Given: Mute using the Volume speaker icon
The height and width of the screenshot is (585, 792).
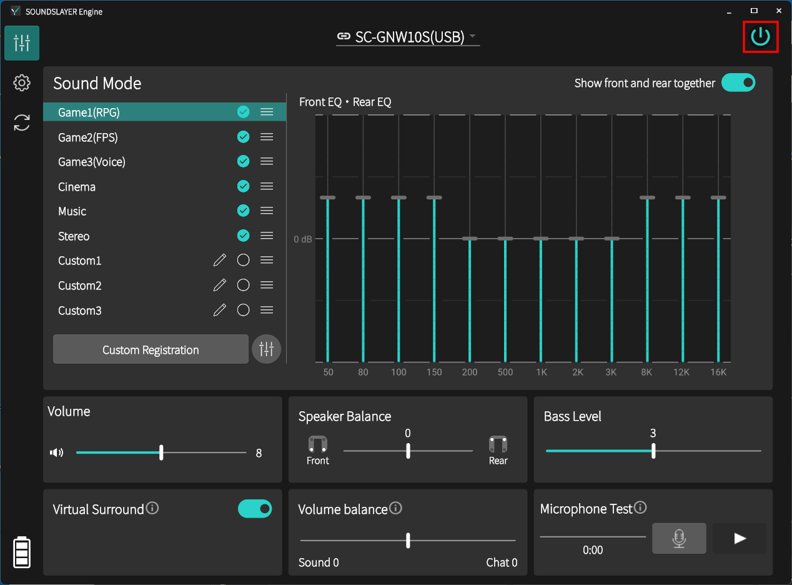Looking at the screenshot, I should pos(57,452).
